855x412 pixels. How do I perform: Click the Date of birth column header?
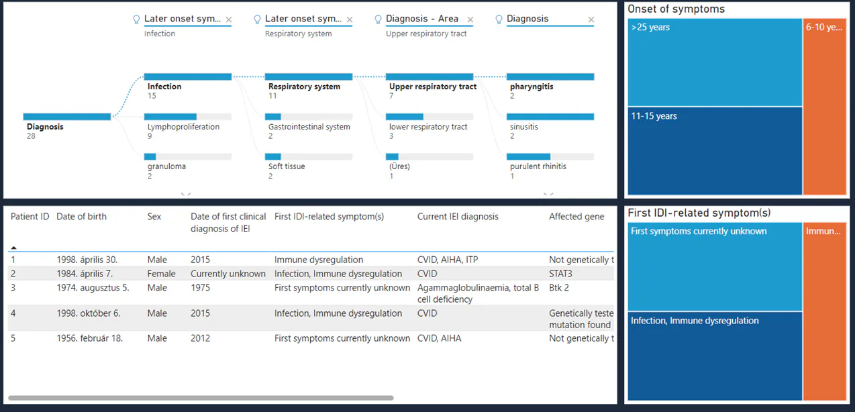[x=81, y=217]
